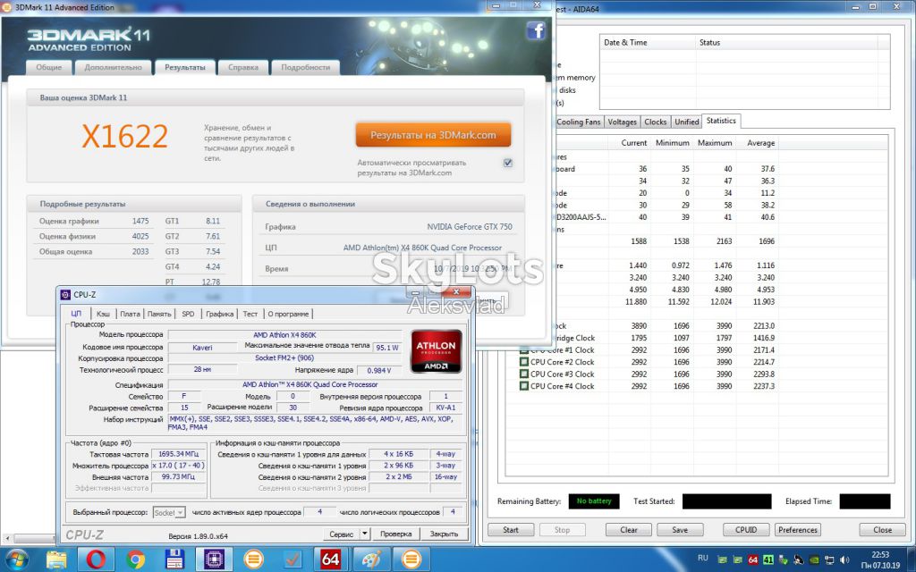Switch to the Тест tab in CPU-Z
The image size is (916, 572).
[x=250, y=314]
